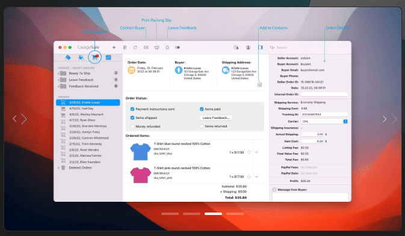Click the Contact Buyer envelope icon

(x=146, y=47)
